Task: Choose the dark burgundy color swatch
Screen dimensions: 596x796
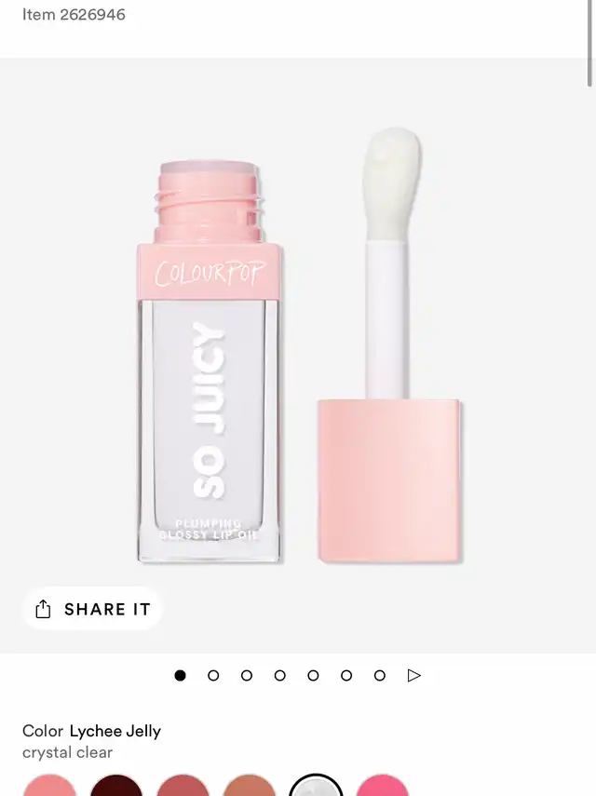Action: 116,786
